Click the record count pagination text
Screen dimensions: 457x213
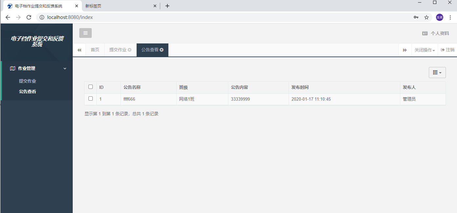tap(122, 114)
